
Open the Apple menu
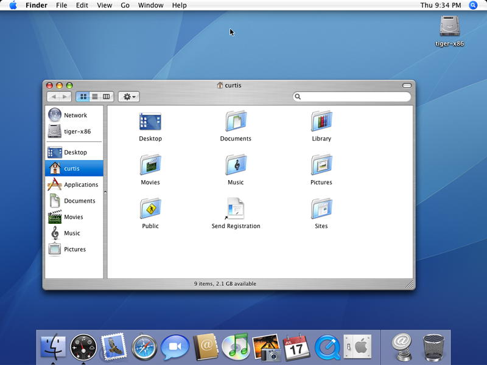click(13, 5)
